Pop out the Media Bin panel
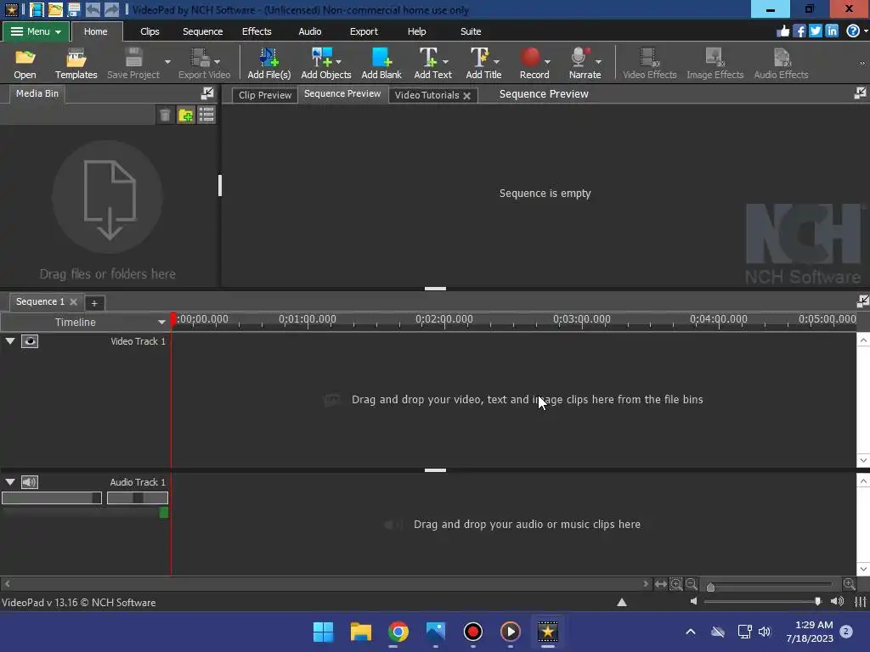 [x=207, y=93]
